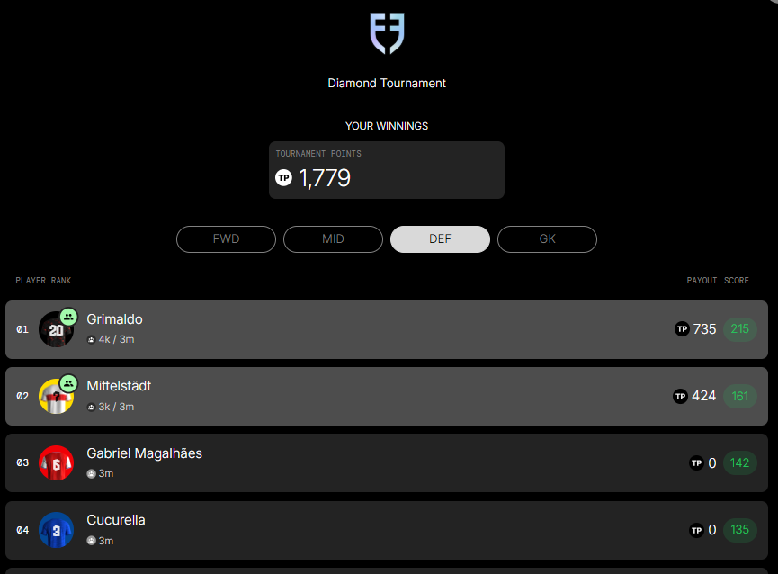Click the PLAYER RANK column header

click(x=43, y=281)
